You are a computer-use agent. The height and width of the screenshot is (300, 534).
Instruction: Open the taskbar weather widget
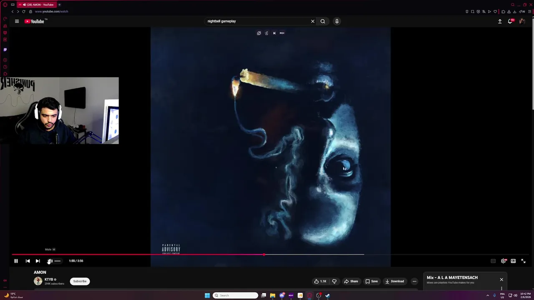(13, 295)
